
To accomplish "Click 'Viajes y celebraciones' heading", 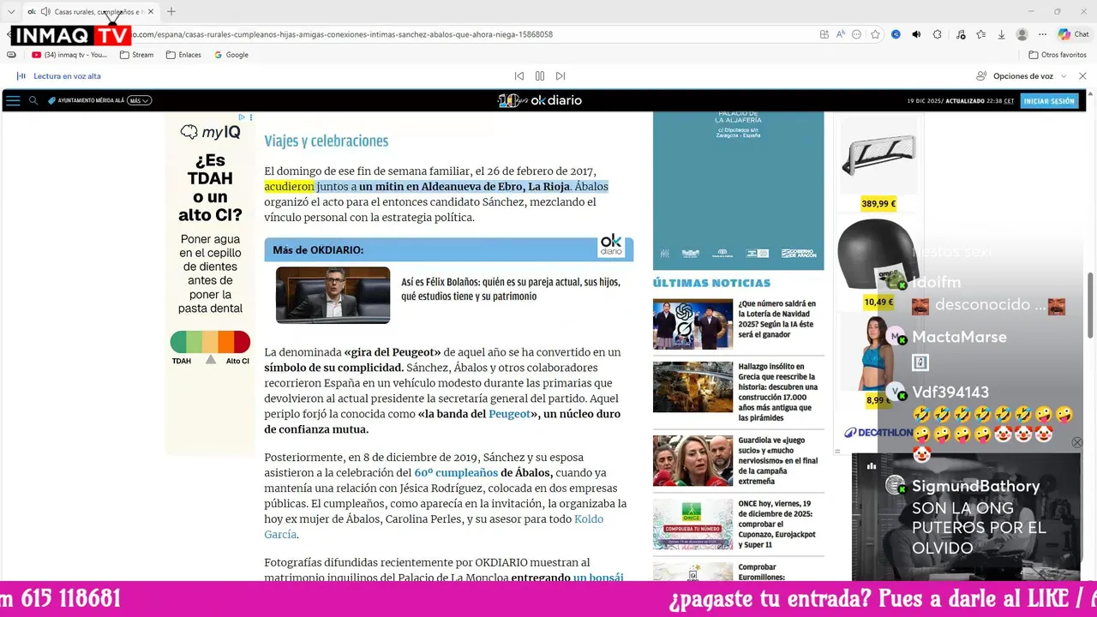I will 327,141.
